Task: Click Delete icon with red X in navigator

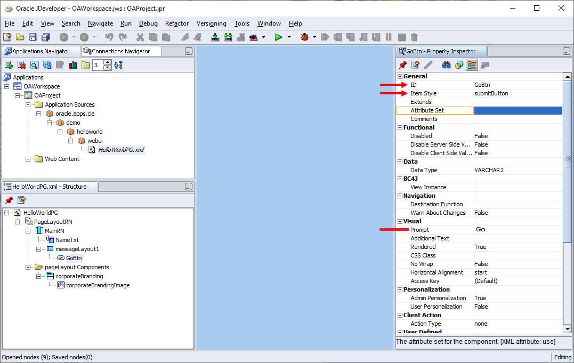Action: [x=22, y=65]
